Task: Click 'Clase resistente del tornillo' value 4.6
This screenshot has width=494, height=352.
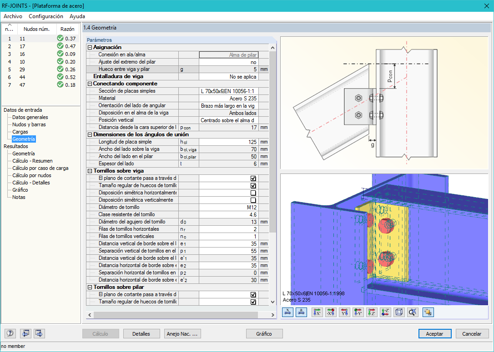Action: coord(228,214)
